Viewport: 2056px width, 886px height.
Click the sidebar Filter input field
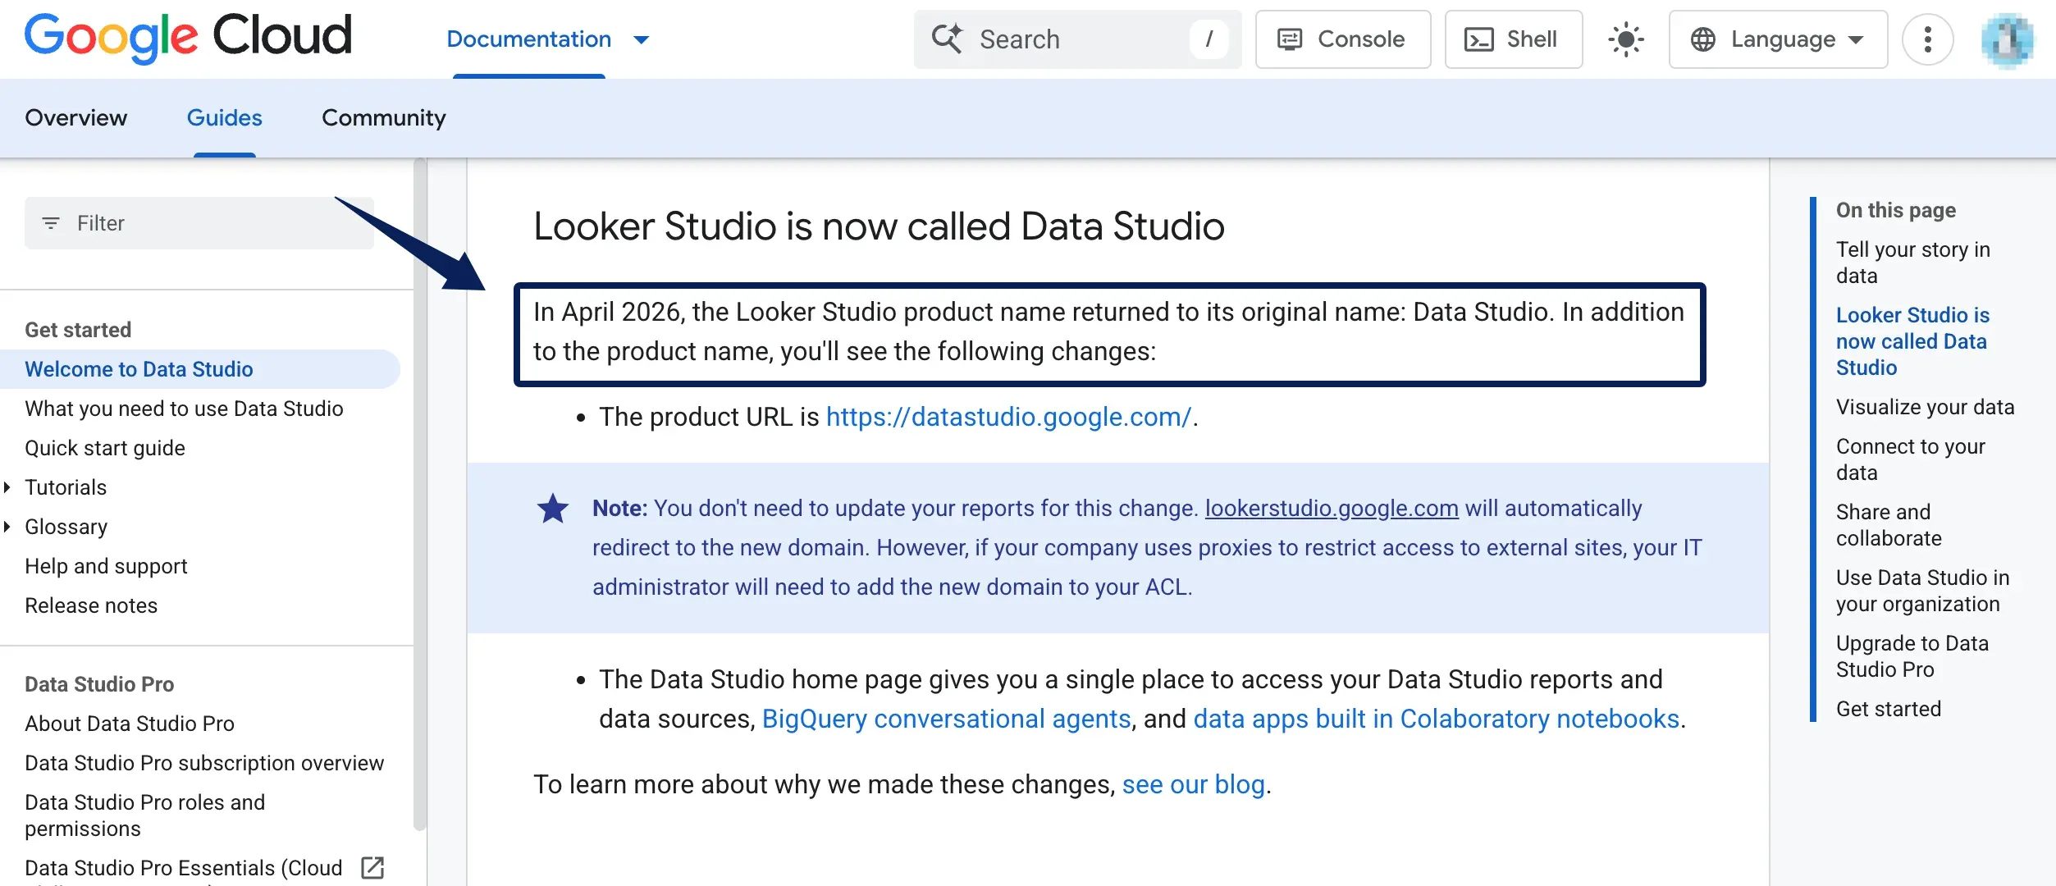coord(199,223)
